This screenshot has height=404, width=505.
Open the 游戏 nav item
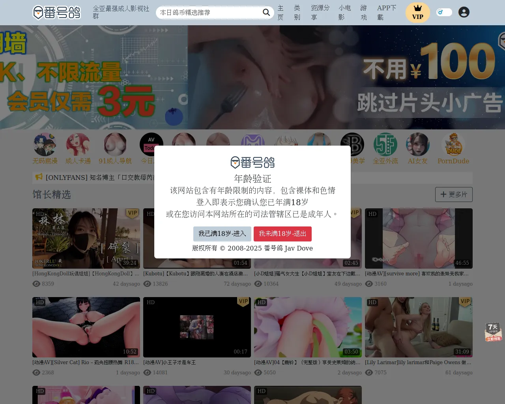(364, 13)
